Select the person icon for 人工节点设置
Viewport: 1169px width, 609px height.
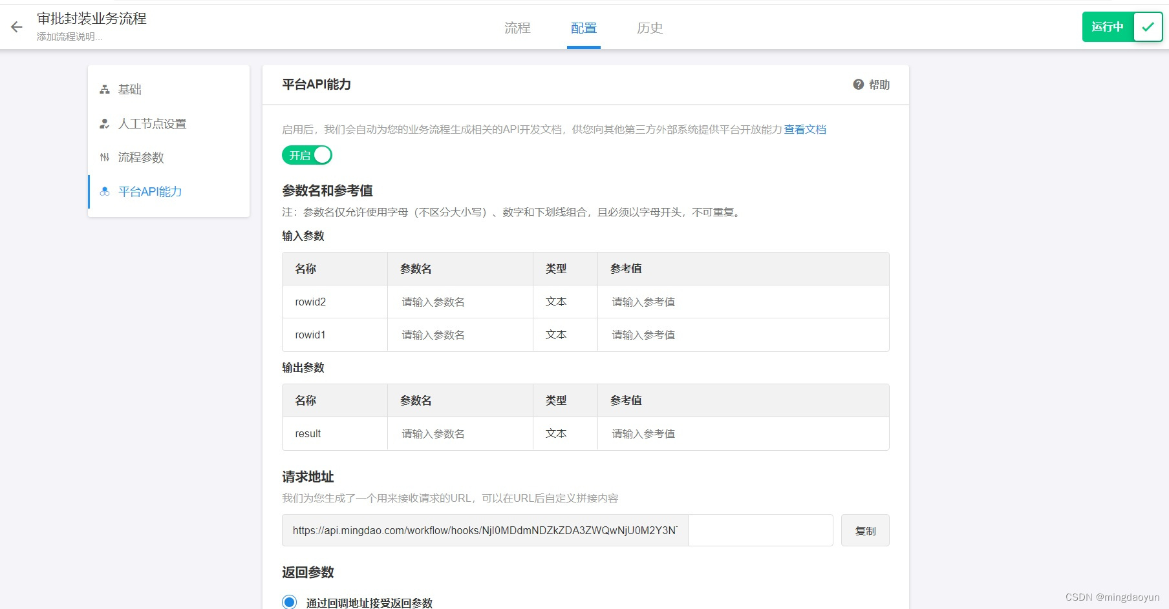coord(105,124)
